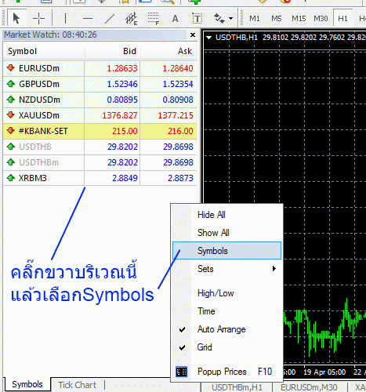Select the text label tool
Image resolution: width=366 pixels, height=392 pixels.
[197, 19]
